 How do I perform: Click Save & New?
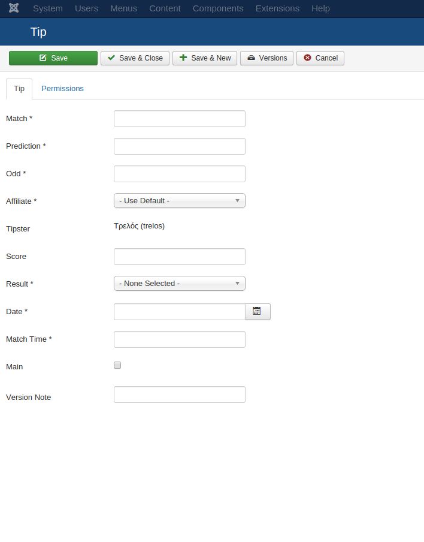click(205, 58)
